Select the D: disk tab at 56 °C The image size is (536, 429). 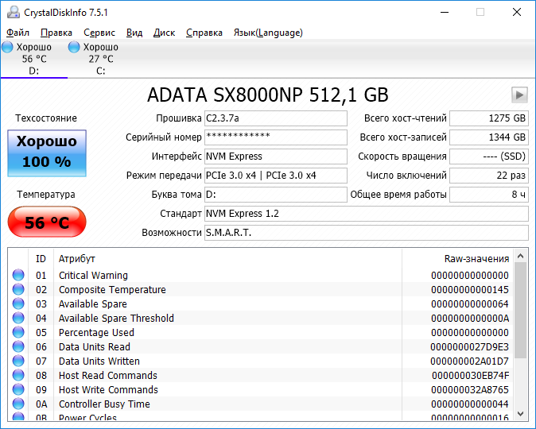pos(34,59)
